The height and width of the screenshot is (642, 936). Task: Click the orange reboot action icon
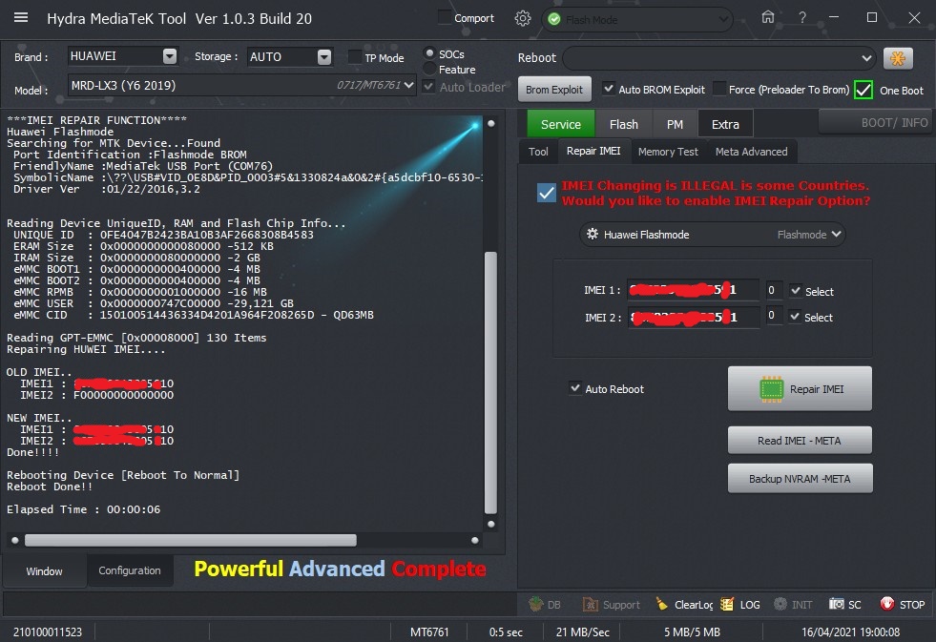click(x=898, y=58)
